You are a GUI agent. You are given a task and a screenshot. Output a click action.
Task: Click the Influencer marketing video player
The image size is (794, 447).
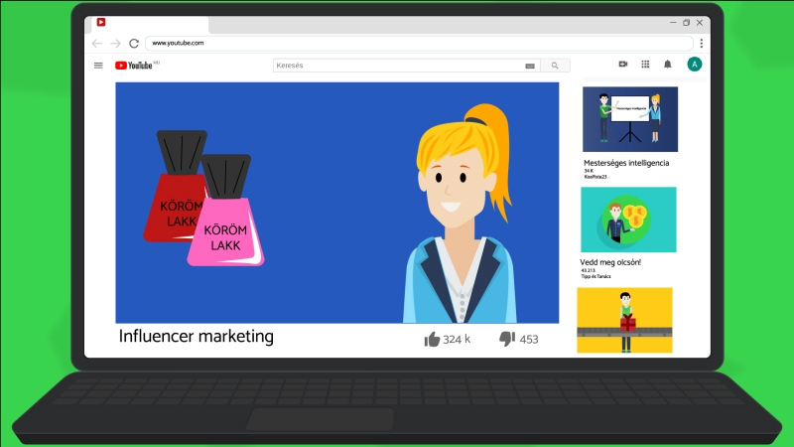(336, 203)
